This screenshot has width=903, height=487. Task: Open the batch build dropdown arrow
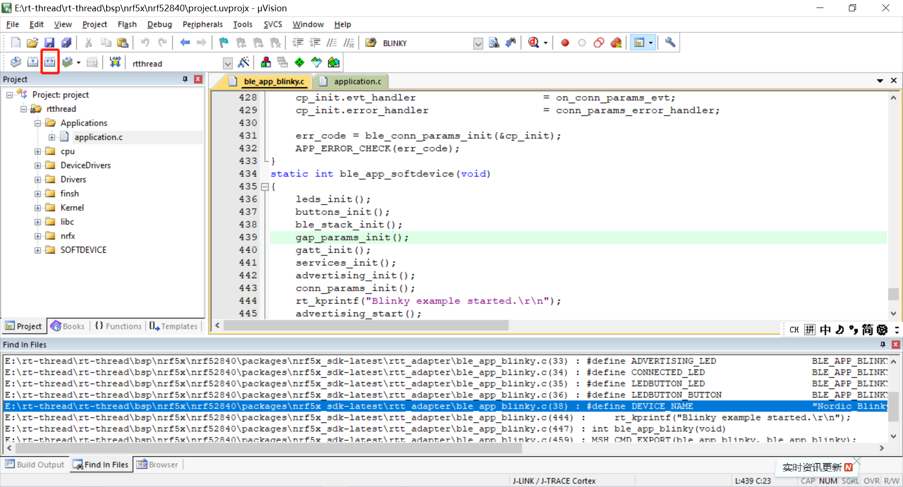pos(79,62)
